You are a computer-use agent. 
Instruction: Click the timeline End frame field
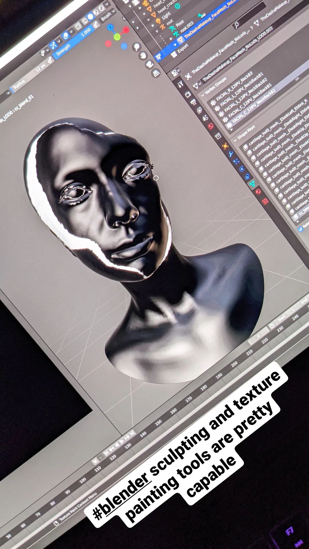pyautogui.click(x=304, y=301)
